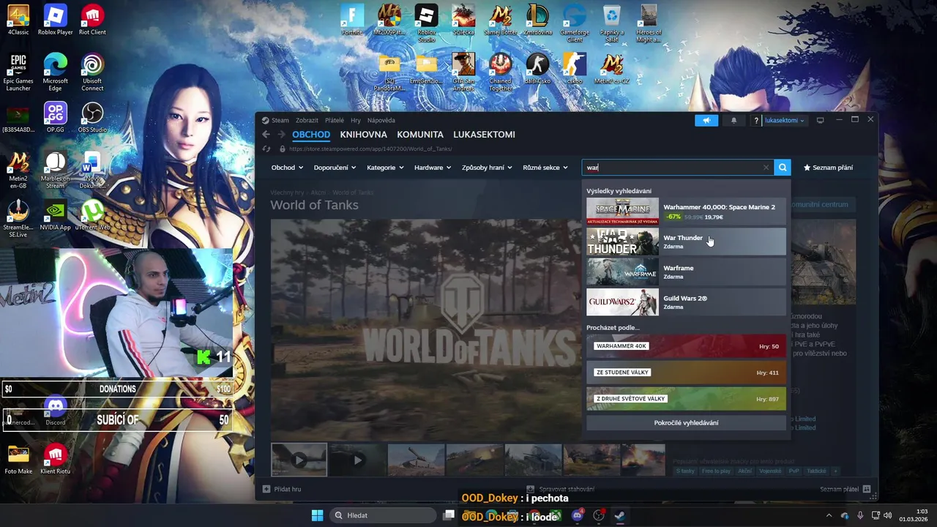Launch the OBS Studio desktop icon

[x=92, y=117]
